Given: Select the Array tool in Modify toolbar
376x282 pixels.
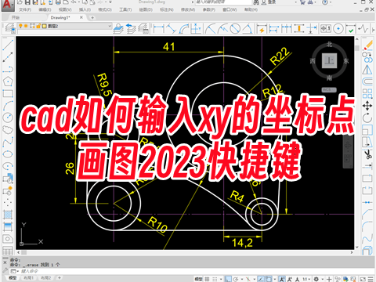Looking at the screenshot, I should tap(367, 93).
